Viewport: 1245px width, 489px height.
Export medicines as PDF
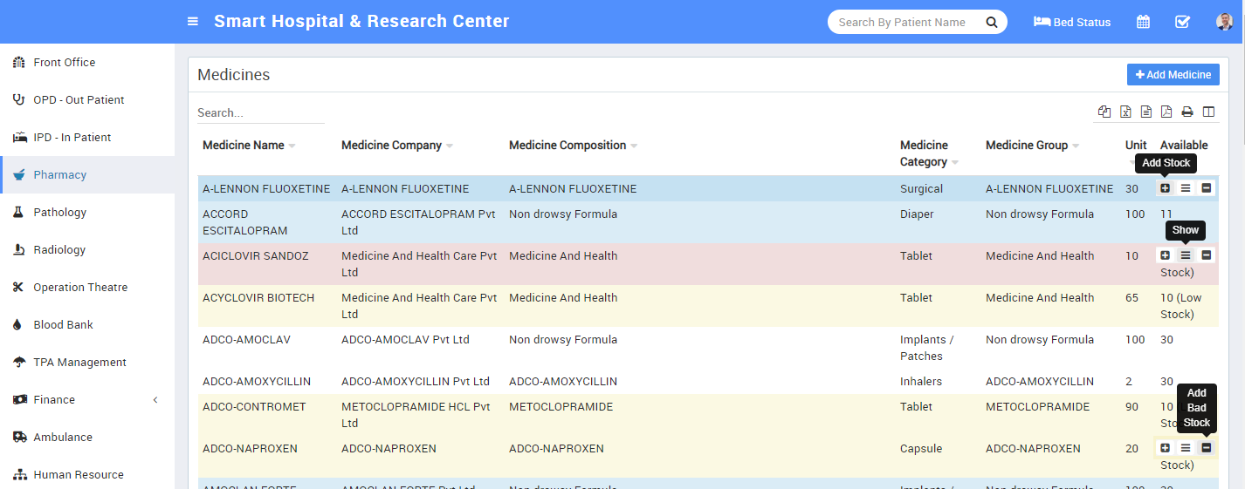pos(1166,112)
